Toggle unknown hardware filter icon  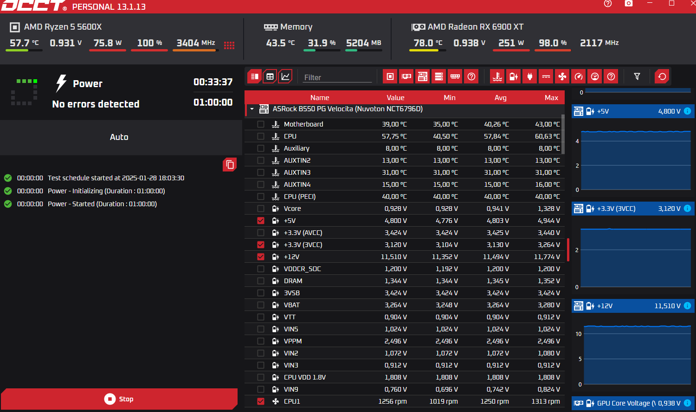(x=471, y=76)
